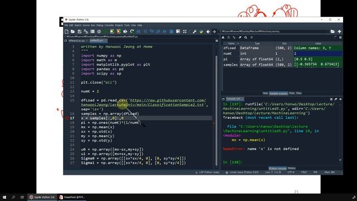357x201 pixels.
Task: Open console pane options hamburger icon
Action: point(340,99)
